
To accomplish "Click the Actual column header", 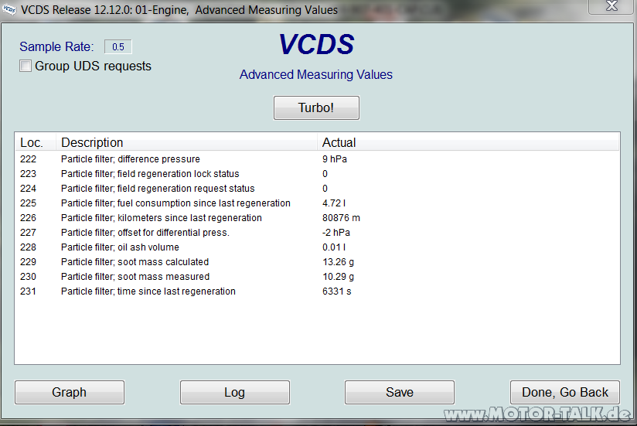I will (468, 142).
